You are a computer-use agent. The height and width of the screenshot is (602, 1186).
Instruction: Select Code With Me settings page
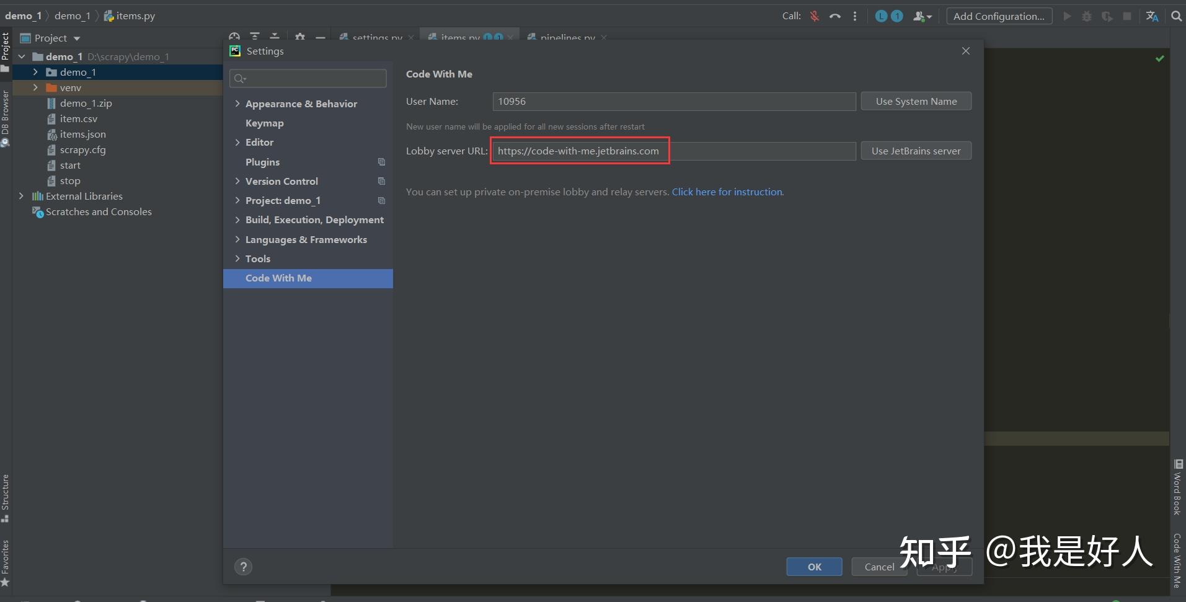308,278
